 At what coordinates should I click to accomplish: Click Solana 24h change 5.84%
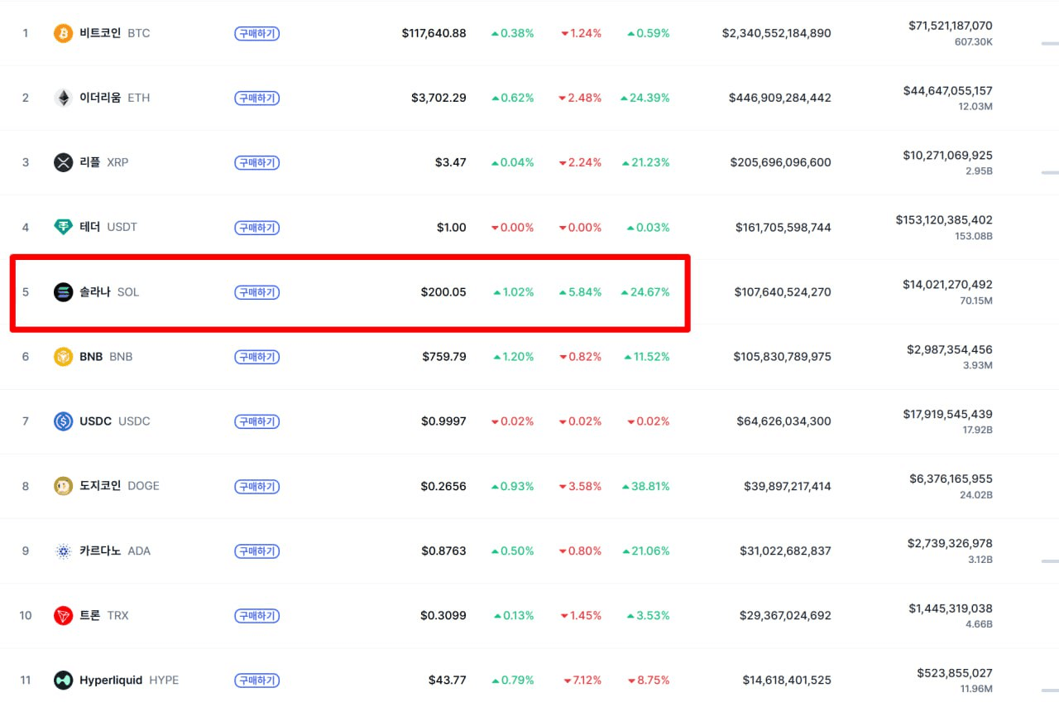(581, 291)
